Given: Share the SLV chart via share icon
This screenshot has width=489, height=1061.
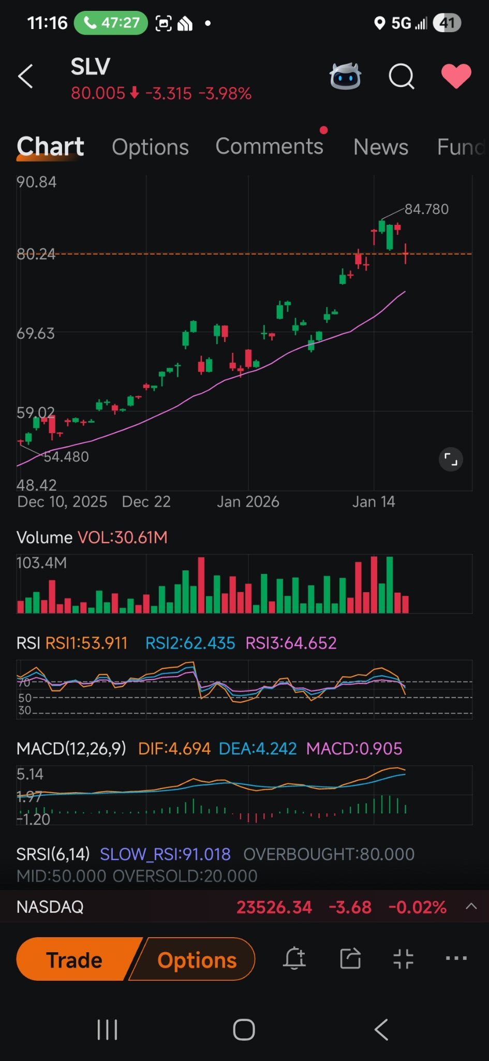Looking at the screenshot, I should tap(350, 958).
